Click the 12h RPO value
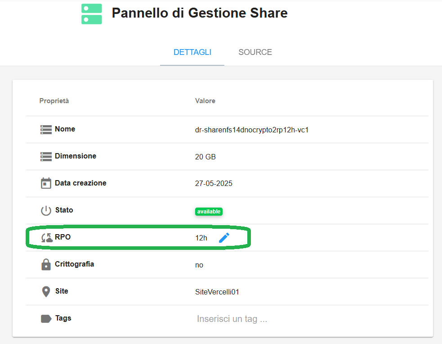Image resolution: width=442 pixels, height=344 pixels. (x=201, y=238)
